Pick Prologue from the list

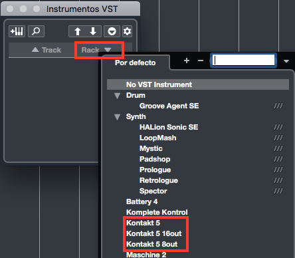coord(155,170)
